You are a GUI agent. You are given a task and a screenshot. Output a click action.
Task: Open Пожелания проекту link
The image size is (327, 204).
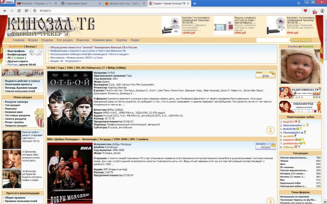click(x=18, y=84)
